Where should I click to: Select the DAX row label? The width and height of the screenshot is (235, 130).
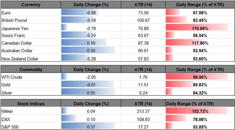tap(6, 119)
